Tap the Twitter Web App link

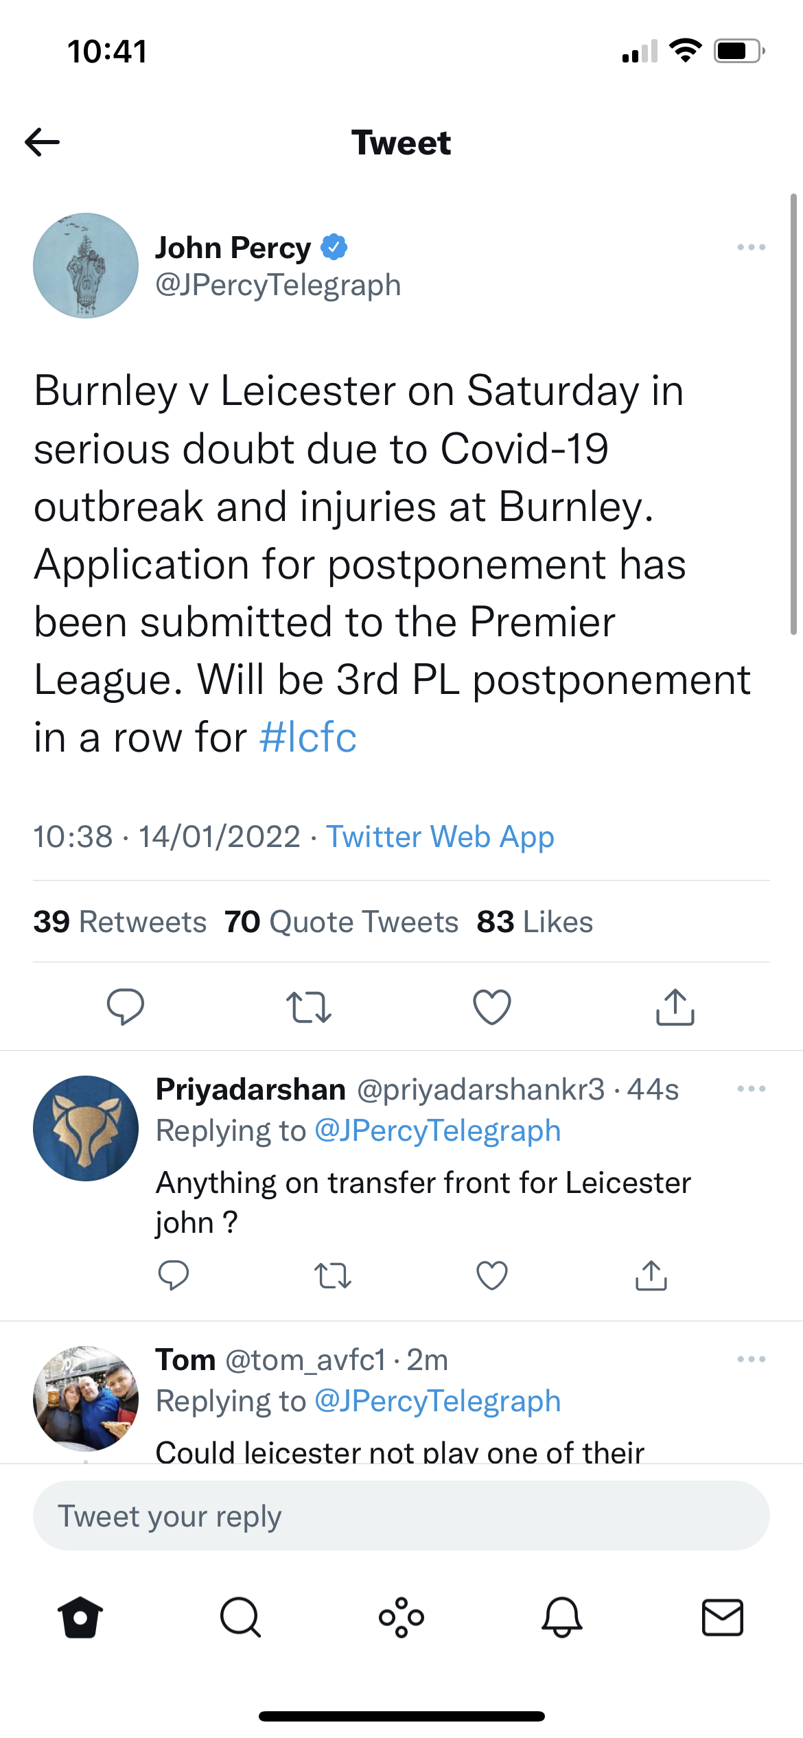click(x=440, y=837)
